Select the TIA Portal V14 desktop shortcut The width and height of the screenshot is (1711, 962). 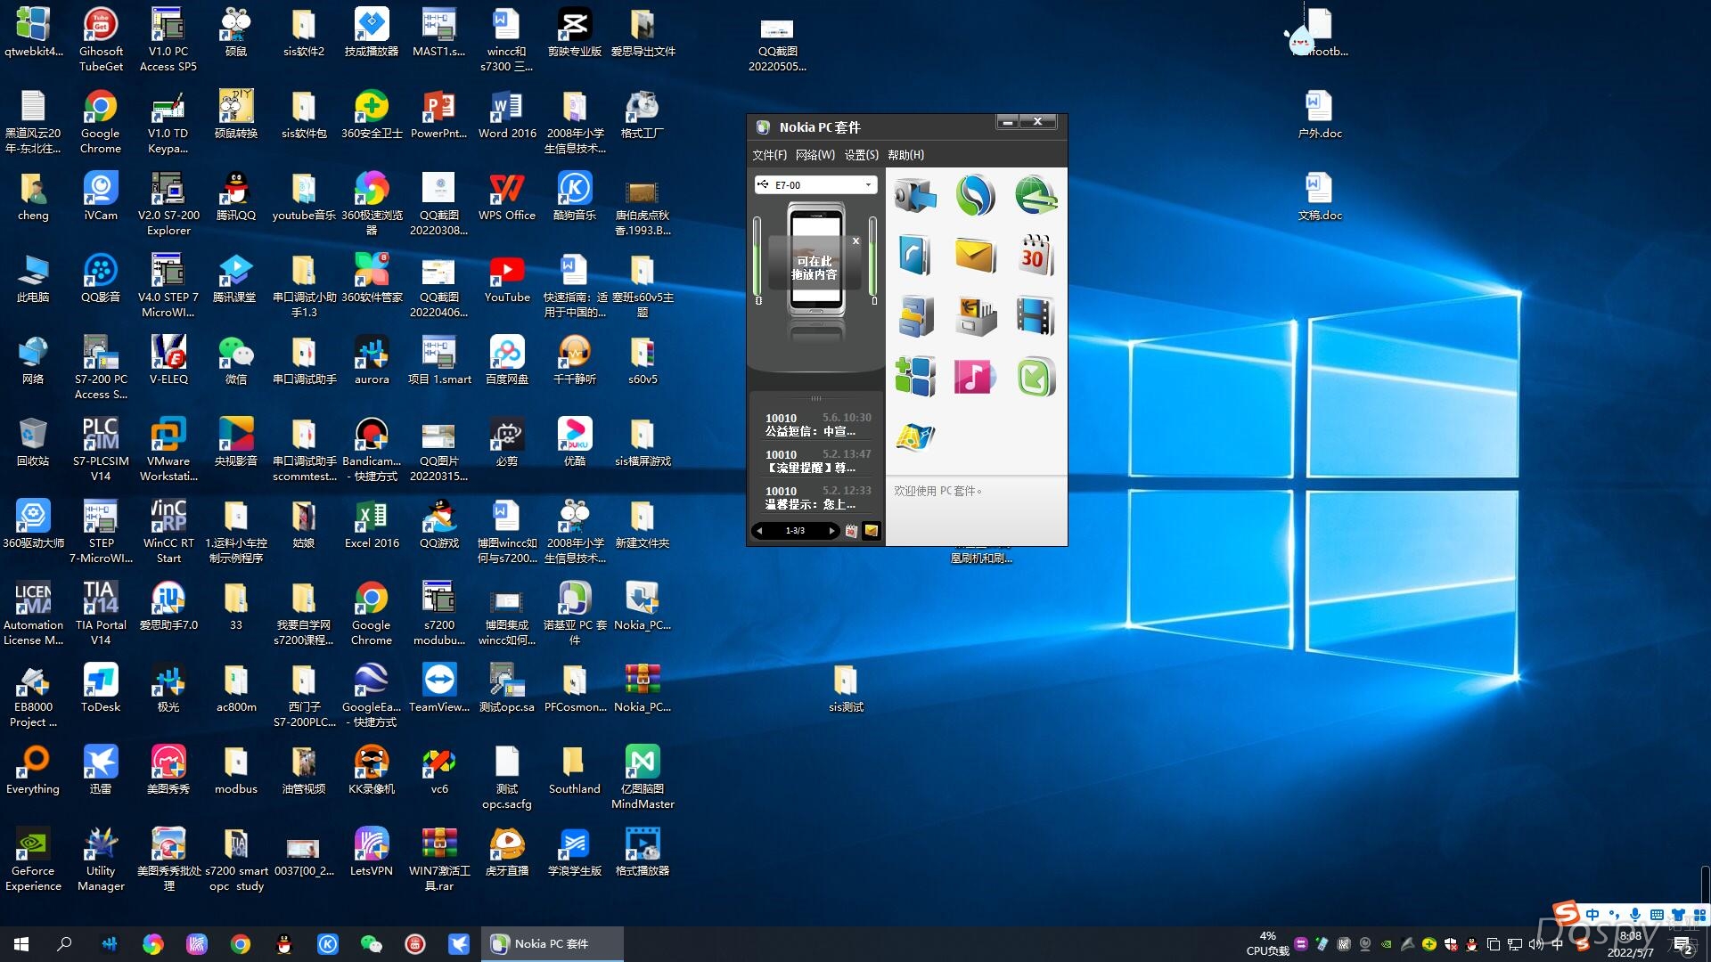101,614
